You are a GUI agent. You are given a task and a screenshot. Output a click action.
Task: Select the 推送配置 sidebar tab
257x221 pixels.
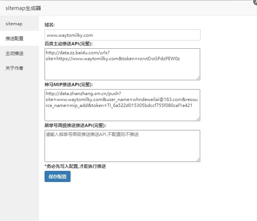tap(19, 38)
